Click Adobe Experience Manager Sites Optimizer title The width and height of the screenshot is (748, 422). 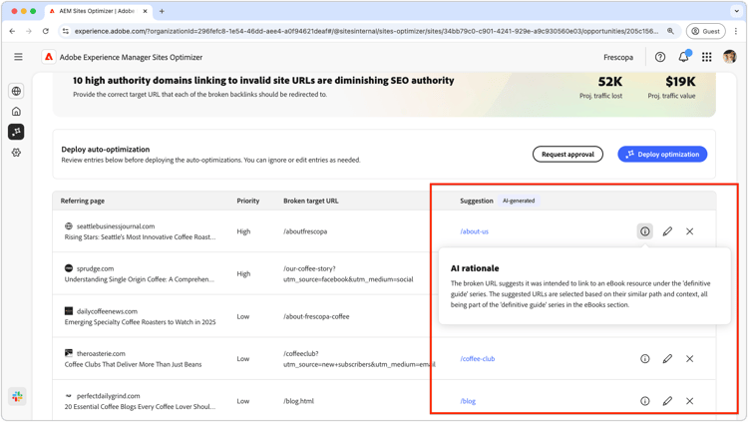click(131, 57)
